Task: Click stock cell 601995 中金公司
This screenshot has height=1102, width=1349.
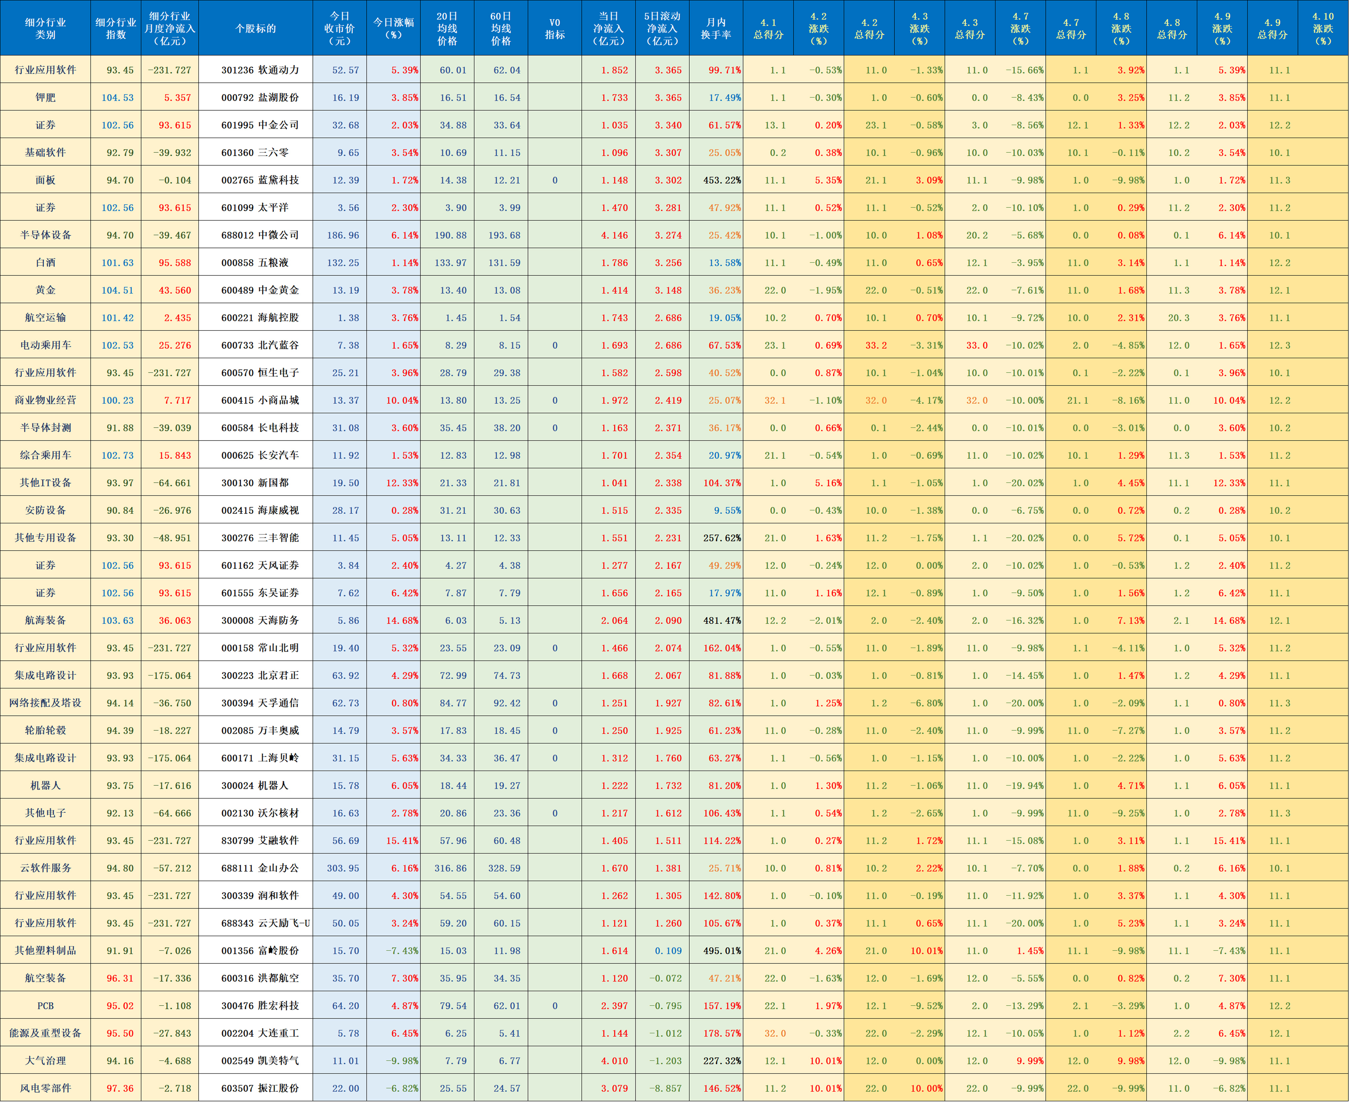Action: coord(256,125)
